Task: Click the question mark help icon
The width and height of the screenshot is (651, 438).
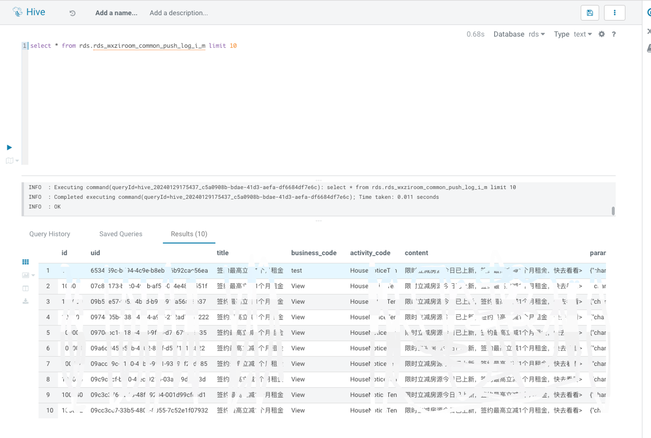Action: (614, 34)
